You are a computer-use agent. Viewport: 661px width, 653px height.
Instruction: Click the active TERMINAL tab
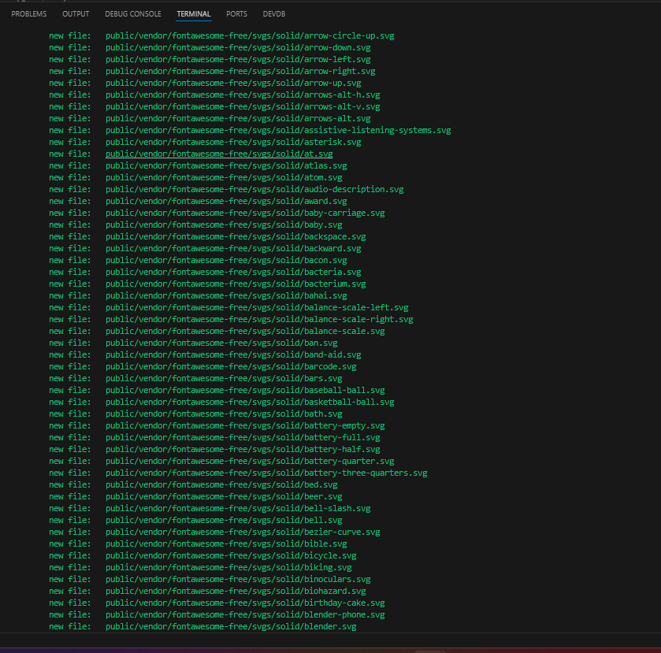point(194,14)
